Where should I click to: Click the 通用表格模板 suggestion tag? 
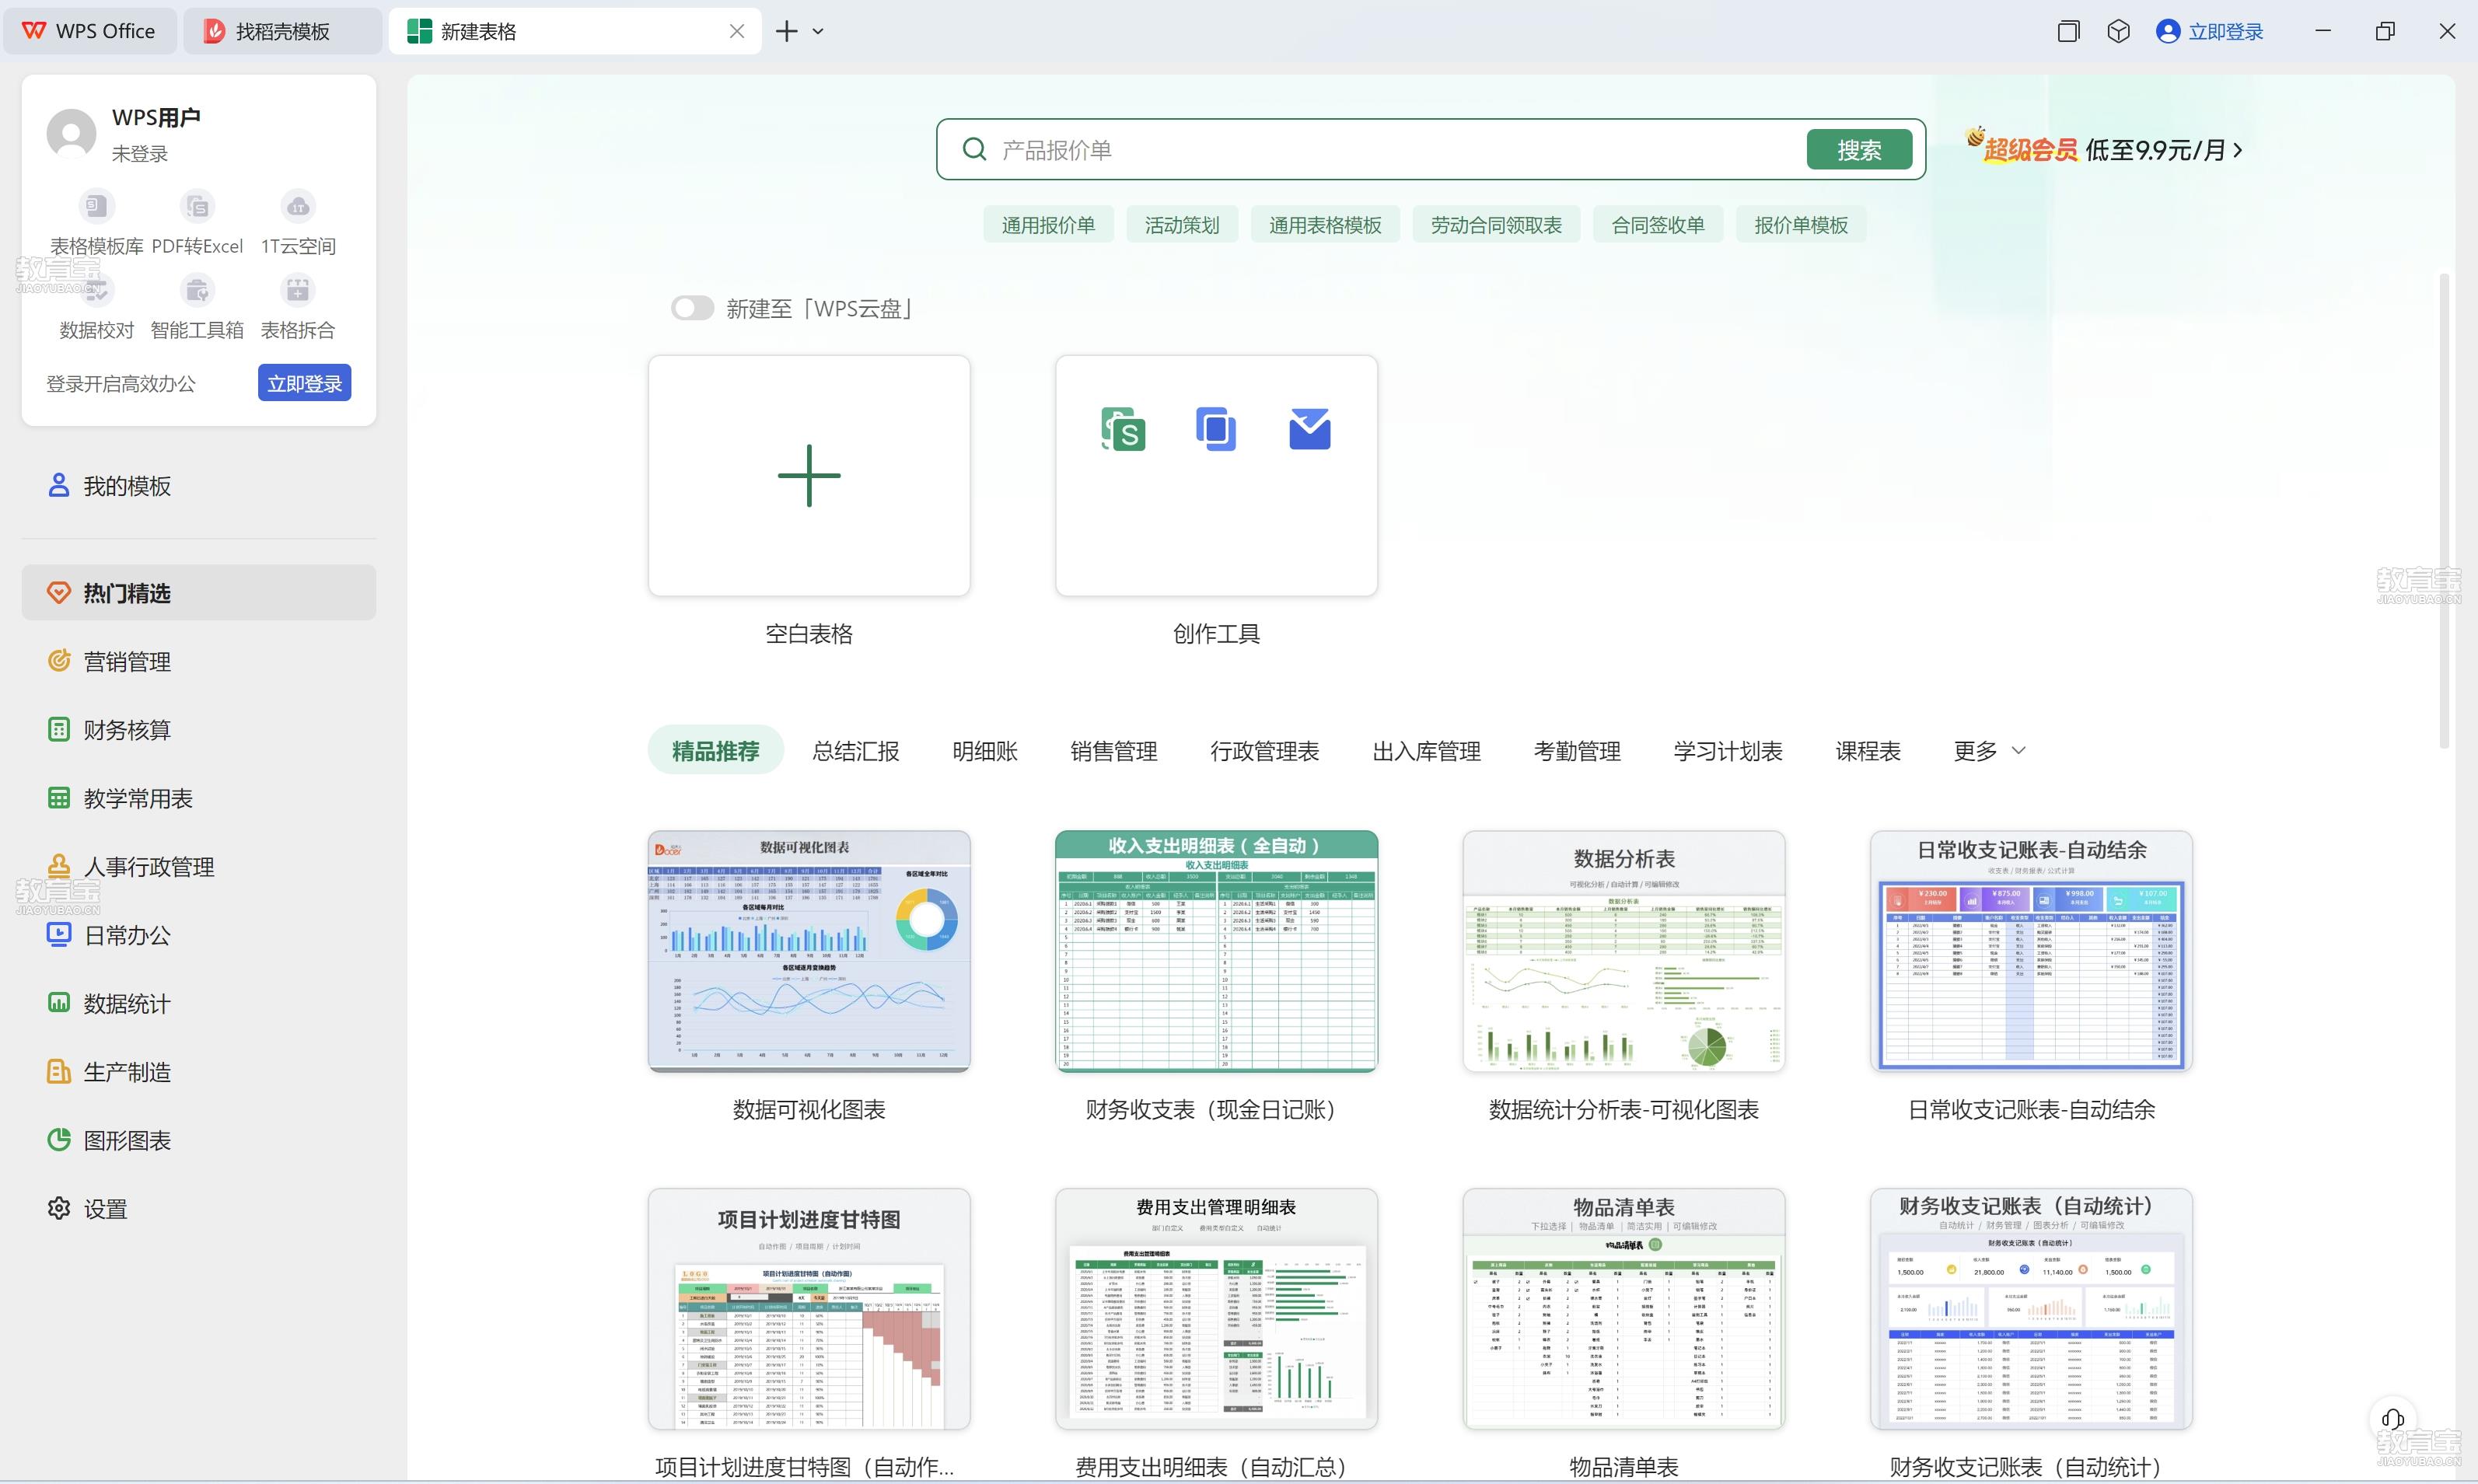[1325, 225]
